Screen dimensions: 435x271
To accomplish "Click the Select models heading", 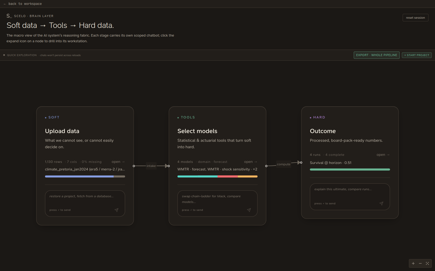I will click(197, 131).
